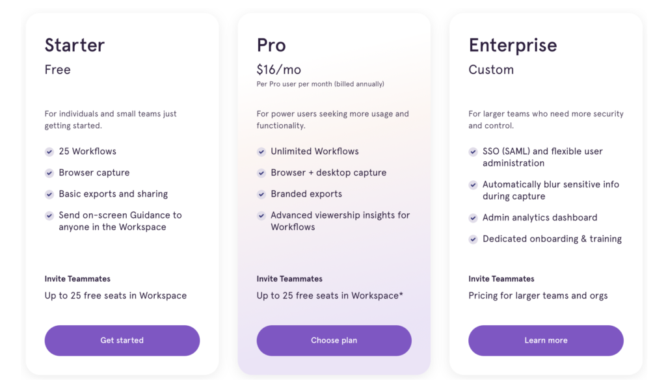Click the $16/mo price text

click(278, 70)
